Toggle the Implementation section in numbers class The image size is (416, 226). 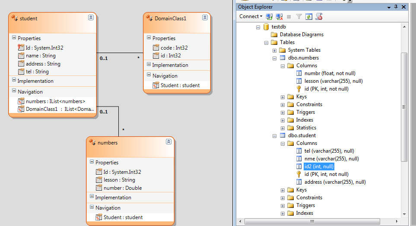92,197
